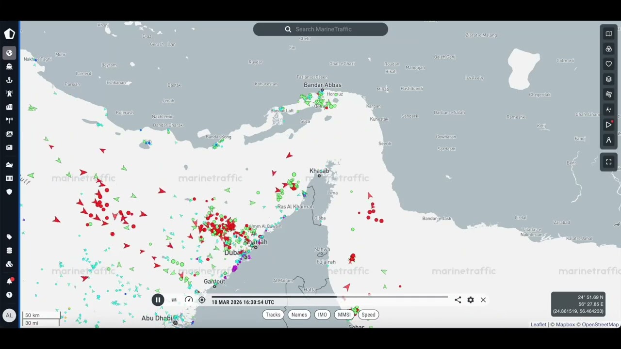
Task: Select the measure distance compass tool
Action: 608,140
